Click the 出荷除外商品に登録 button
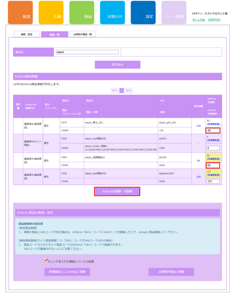The width and height of the screenshot is (235, 294). pos(171,272)
